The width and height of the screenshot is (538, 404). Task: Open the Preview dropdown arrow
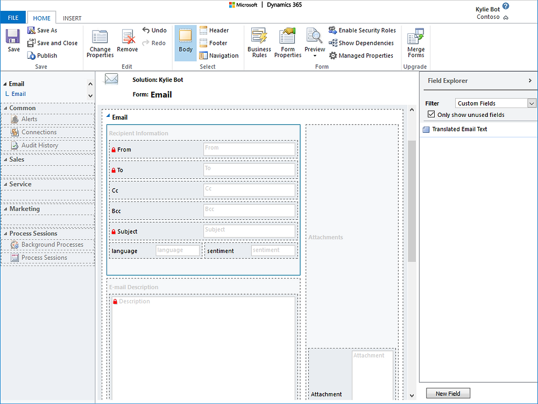315,55
